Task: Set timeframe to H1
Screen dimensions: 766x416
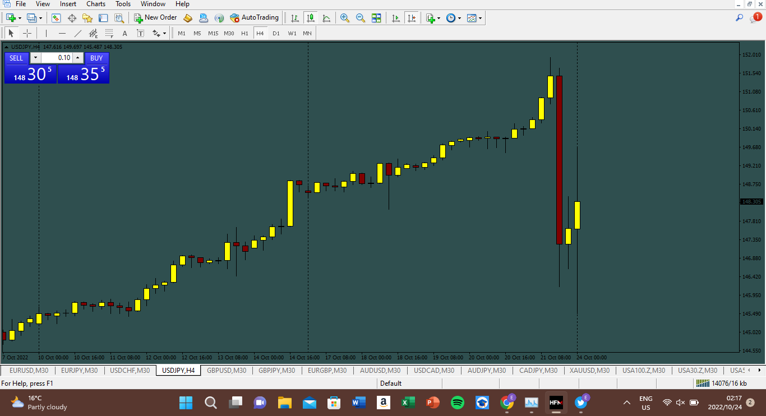Action: click(x=244, y=33)
